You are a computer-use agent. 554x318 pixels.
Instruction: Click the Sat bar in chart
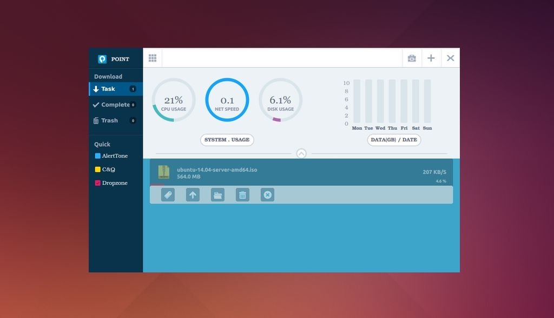coord(415,101)
